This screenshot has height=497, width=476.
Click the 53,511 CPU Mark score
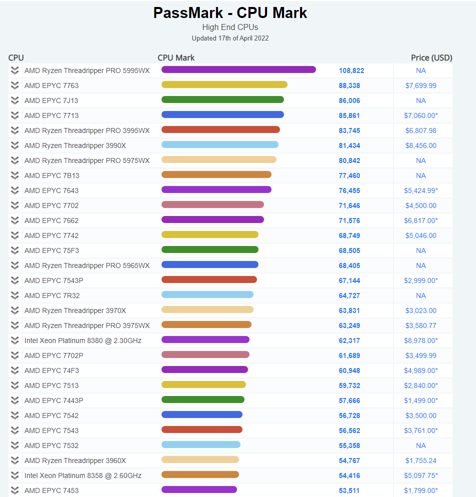349,490
